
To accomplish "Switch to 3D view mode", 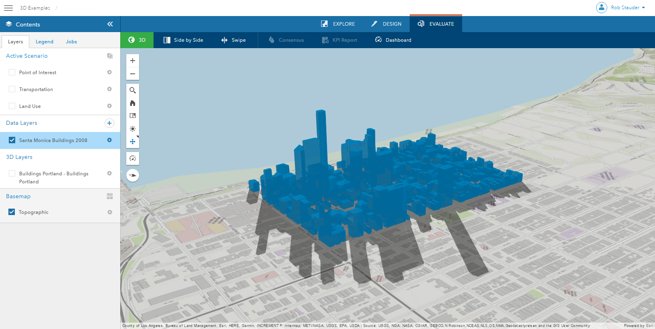I will point(137,40).
